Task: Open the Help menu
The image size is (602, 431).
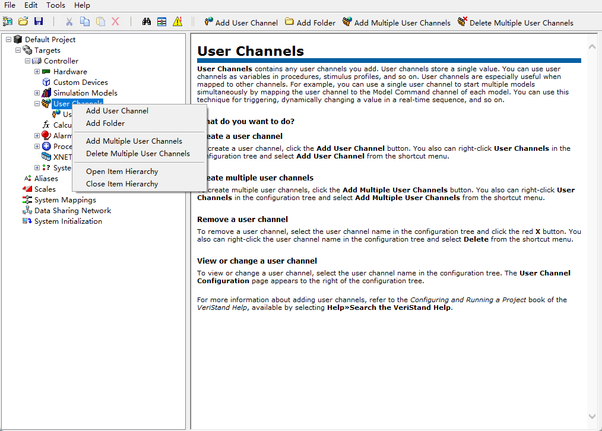Action: 82,5
